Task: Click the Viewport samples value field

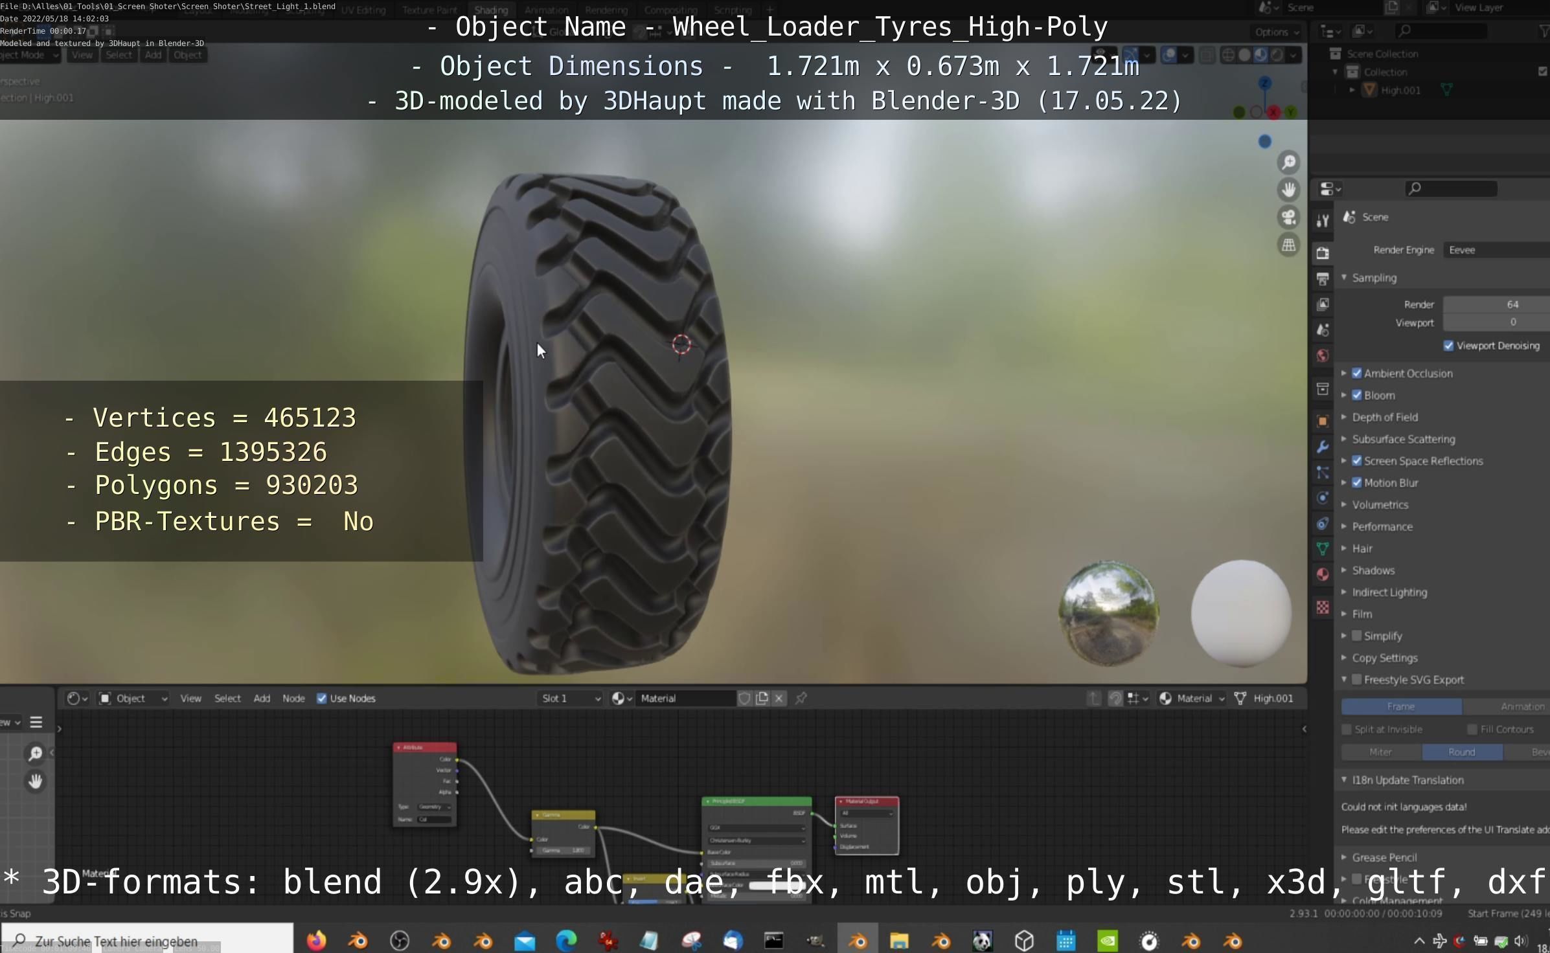Action: [1497, 322]
